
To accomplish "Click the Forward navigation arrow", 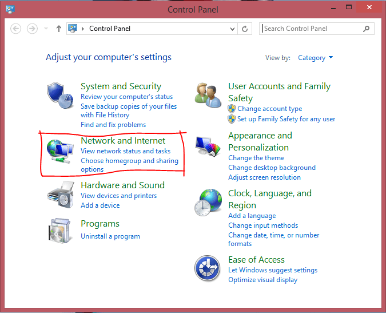I will click(32, 29).
